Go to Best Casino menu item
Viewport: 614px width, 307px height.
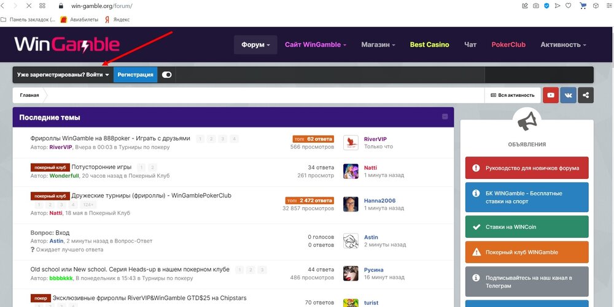(x=429, y=45)
